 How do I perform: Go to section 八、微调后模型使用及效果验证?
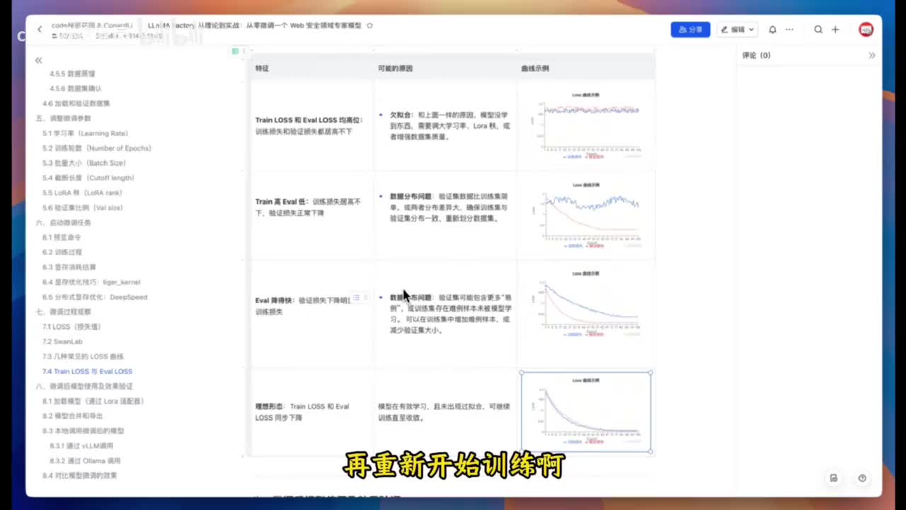84,386
